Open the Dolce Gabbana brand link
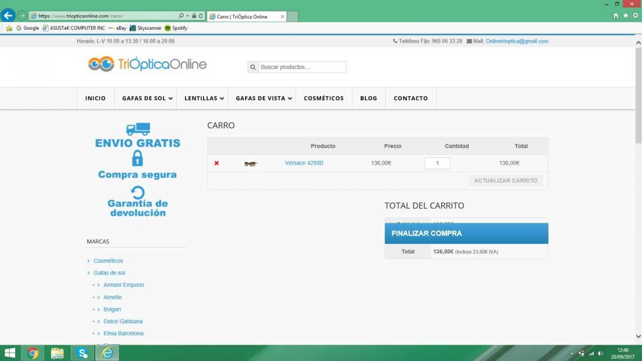642x361 pixels. point(123,321)
